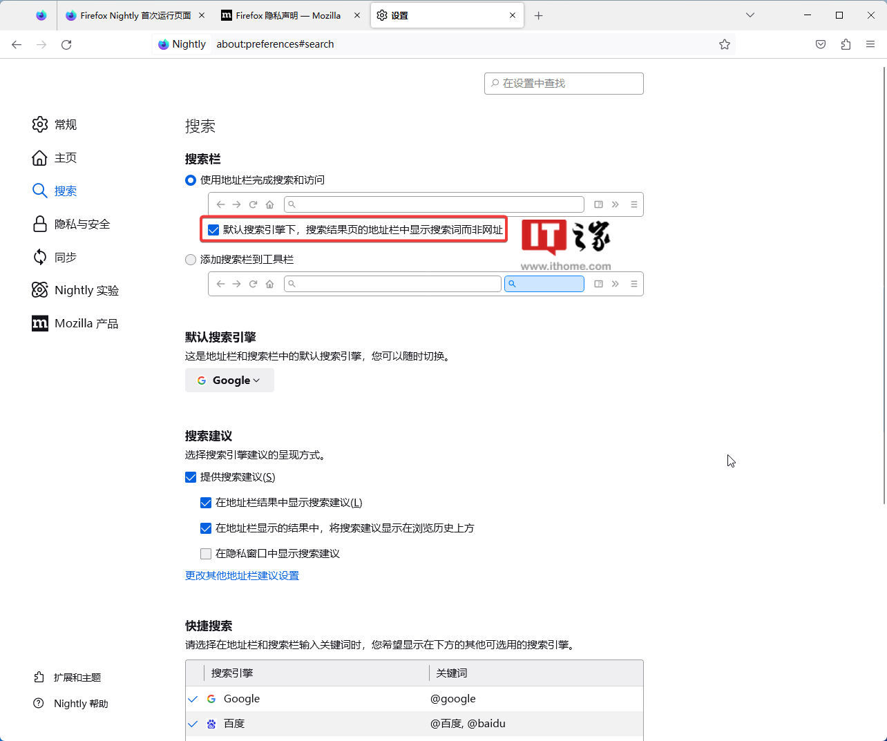
Task: Open the Mozilla 产品 category
Action: click(75, 323)
